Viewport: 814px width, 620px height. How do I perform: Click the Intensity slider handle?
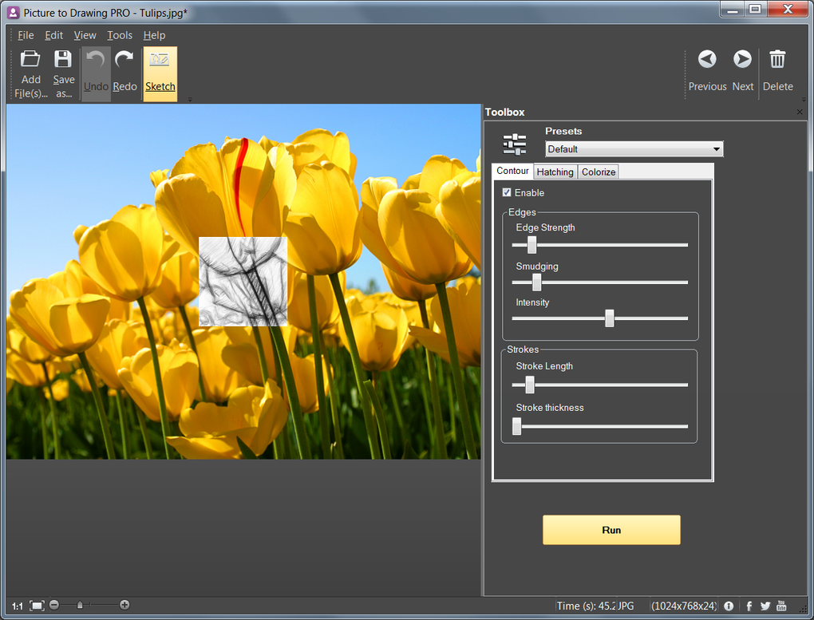click(610, 318)
